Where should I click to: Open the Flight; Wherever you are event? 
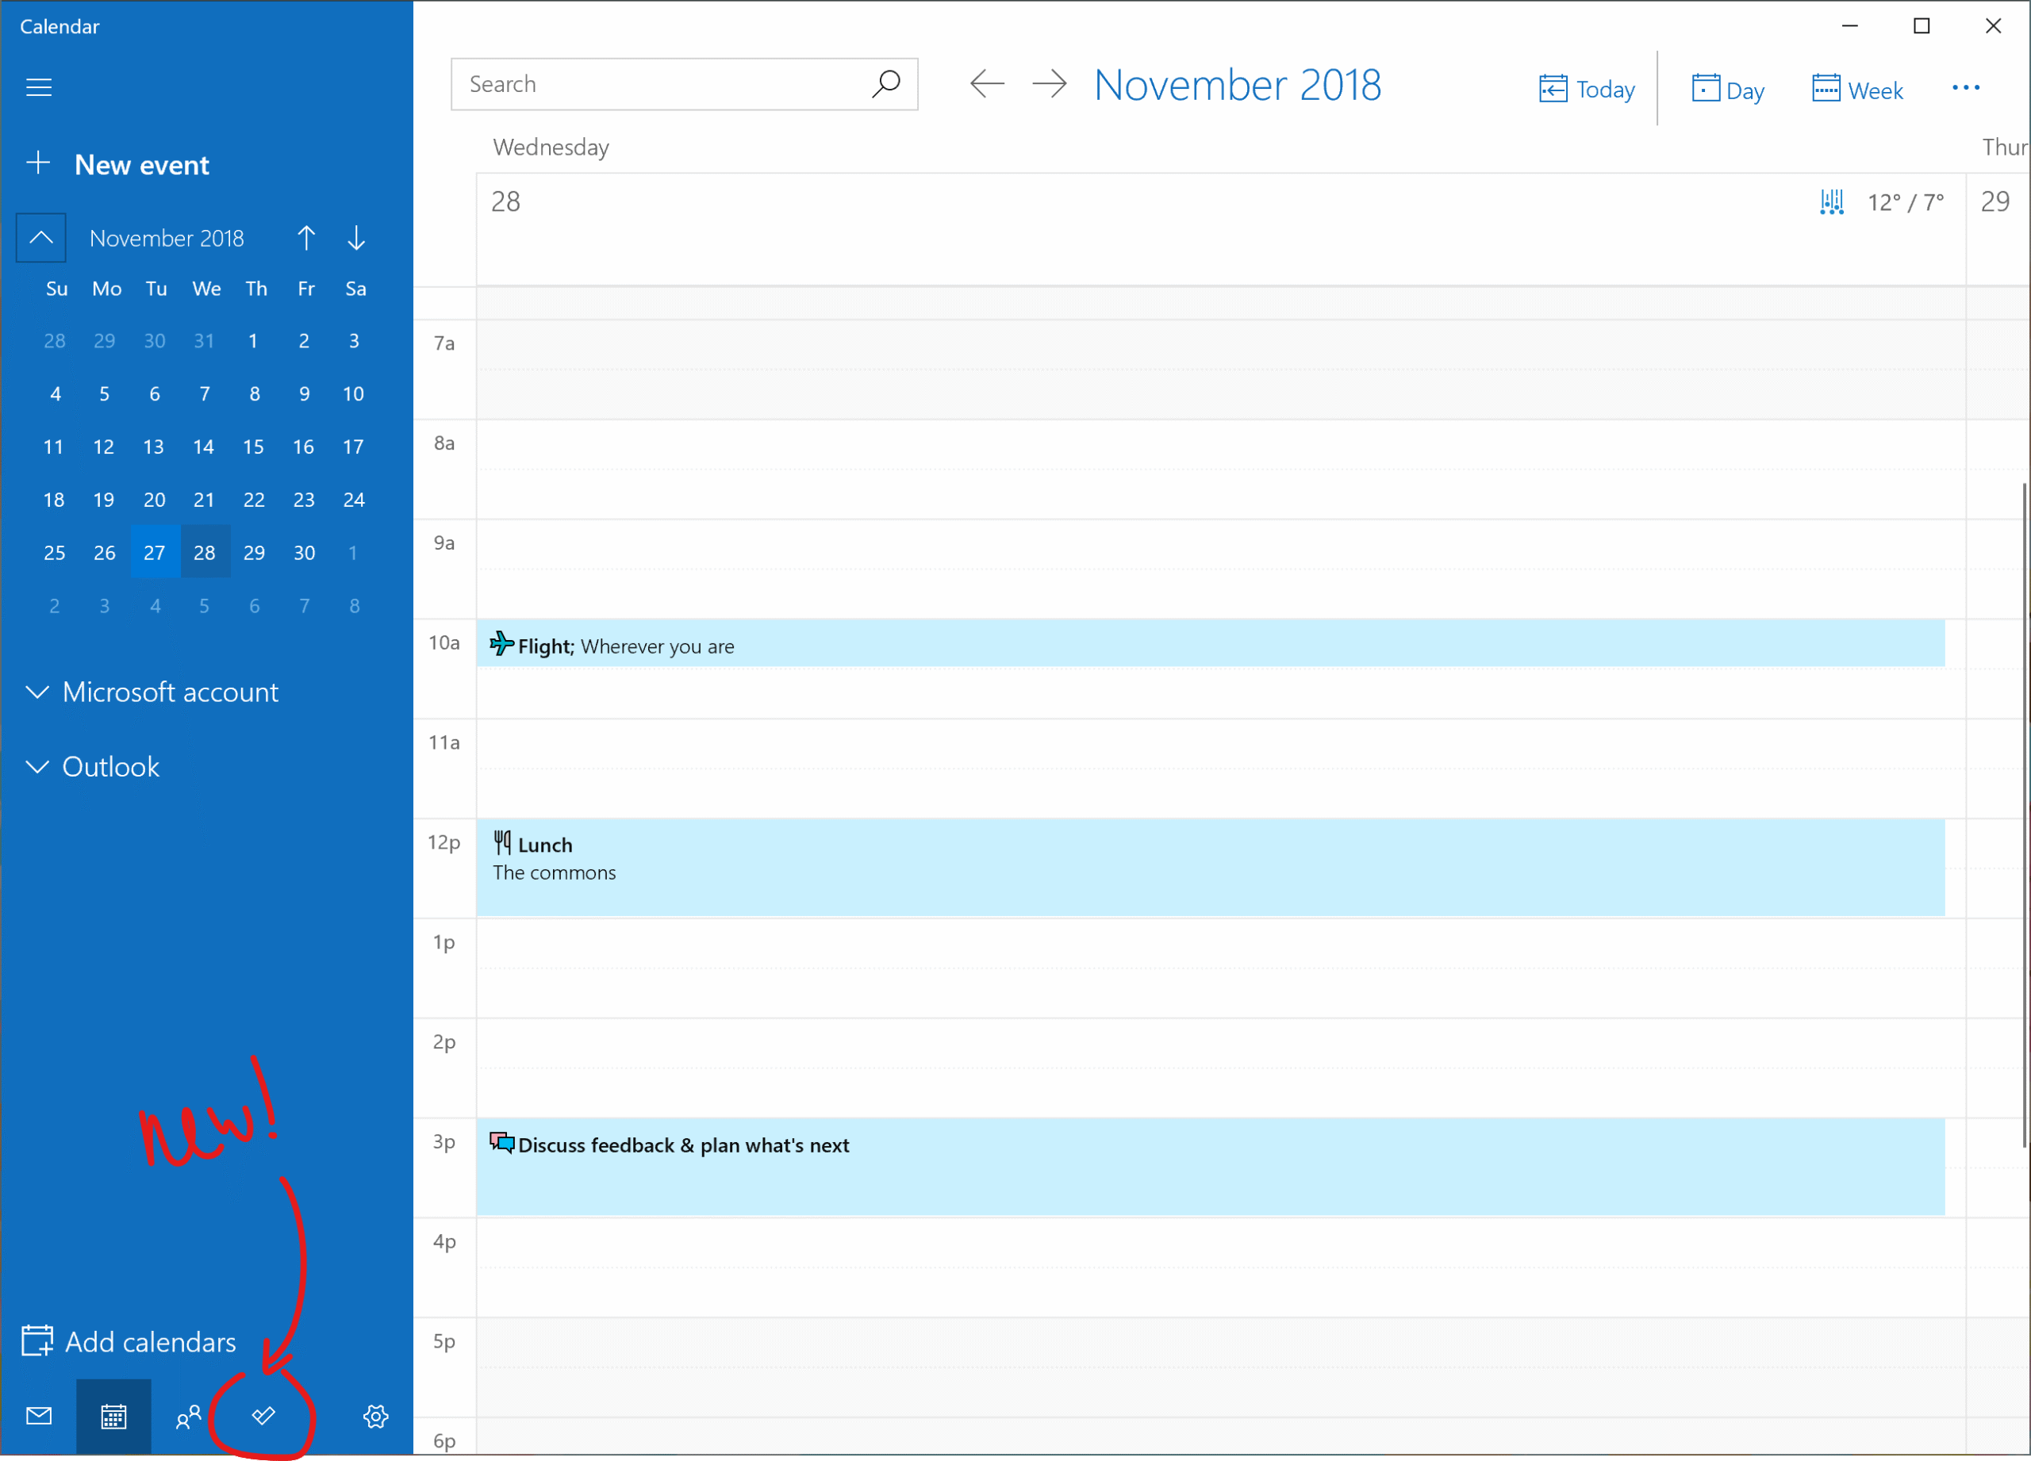coord(1211,644)
